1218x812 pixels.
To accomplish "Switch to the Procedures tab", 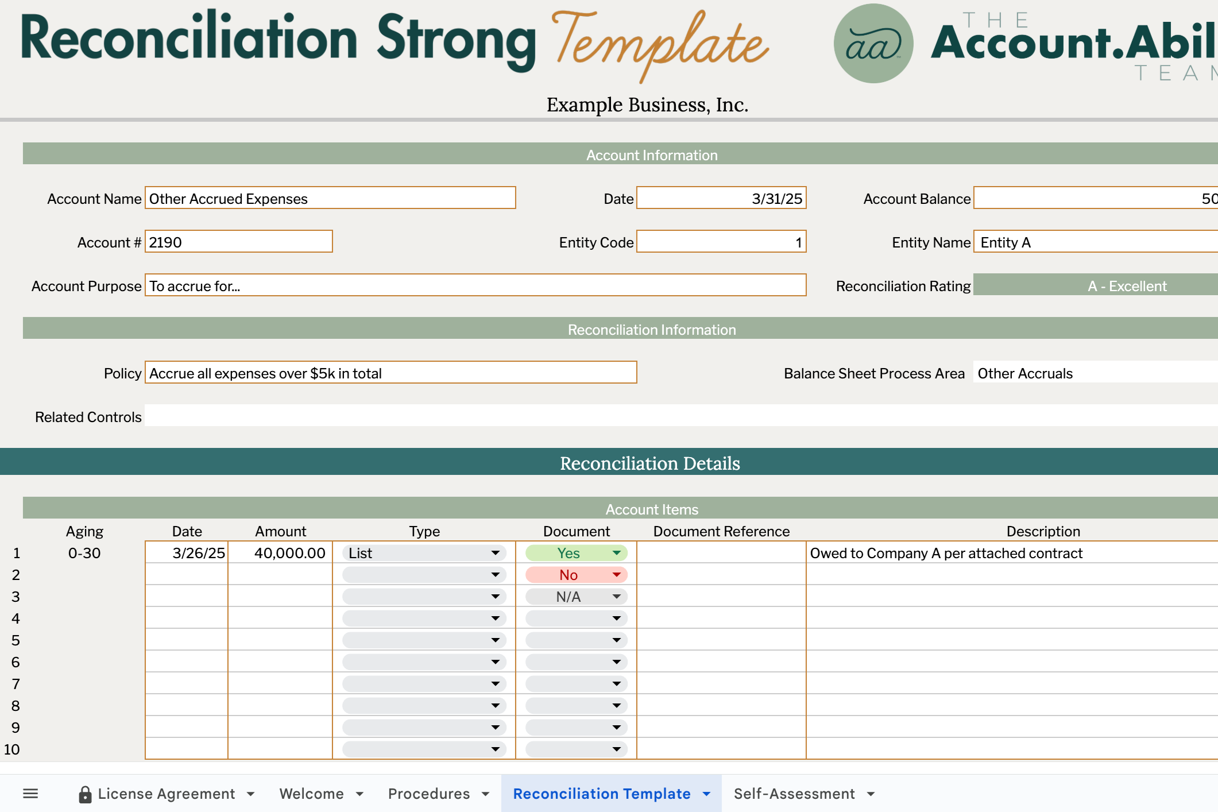I will (x=429, y=793).
